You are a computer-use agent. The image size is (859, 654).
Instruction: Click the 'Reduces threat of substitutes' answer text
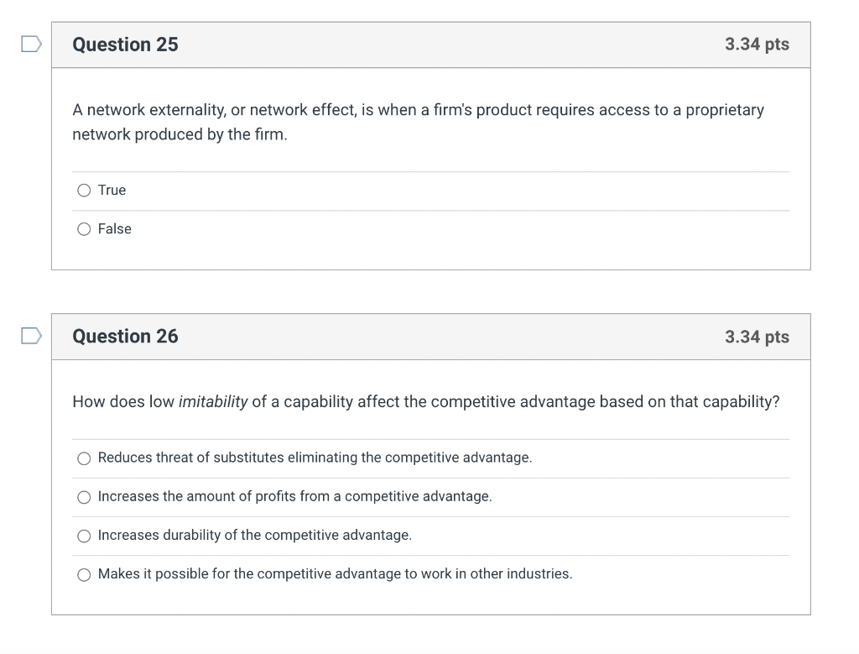point(314,458)
